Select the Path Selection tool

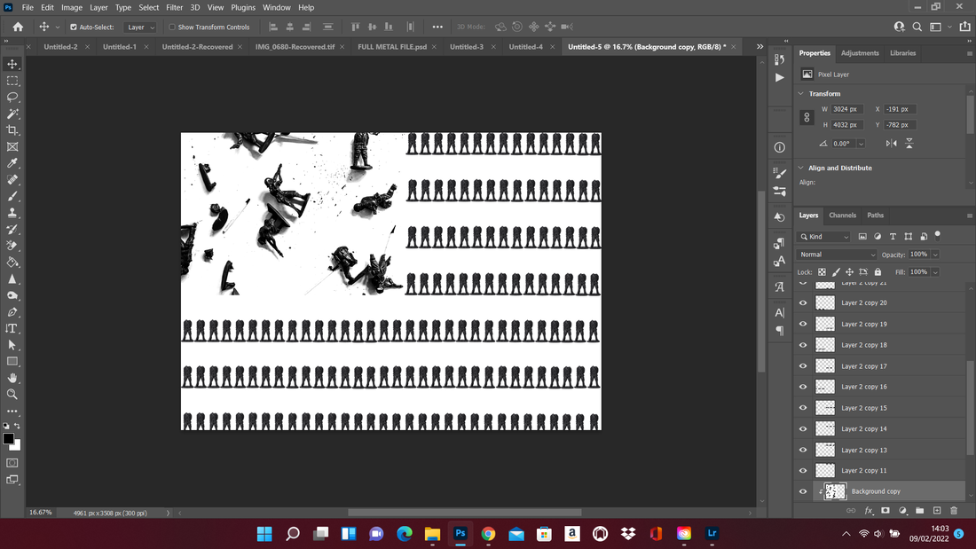(x=12, y=345)
